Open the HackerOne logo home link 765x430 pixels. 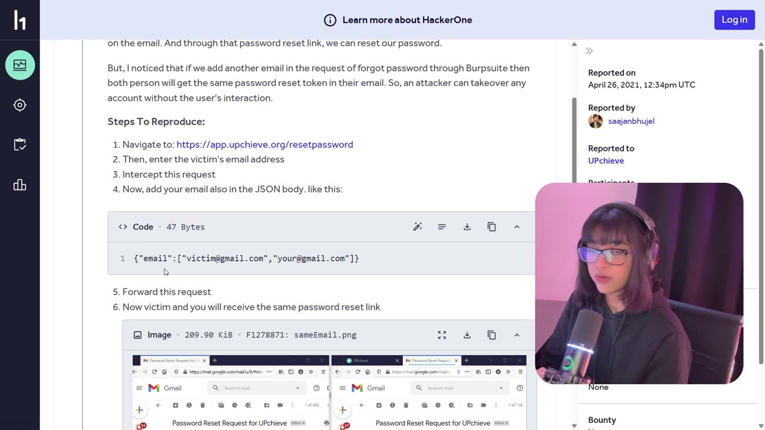click(20, 20)
